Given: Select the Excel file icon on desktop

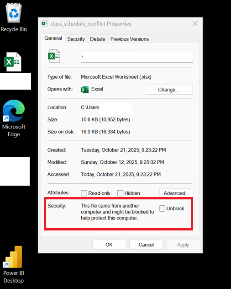Looking at the screenshot, I should click(x=12, y=62).
